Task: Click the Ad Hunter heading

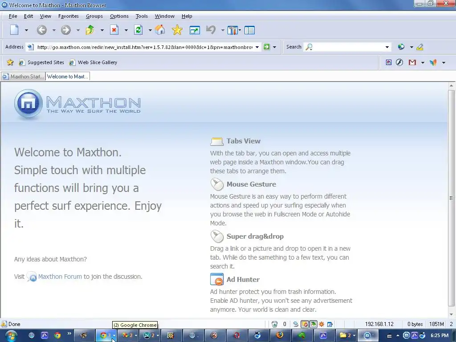Action: tap(243, 280)
